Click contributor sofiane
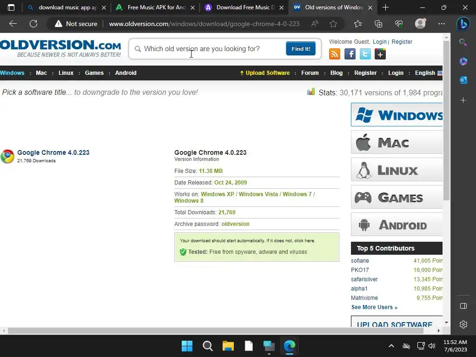Image resolution: width=476 pixels, height=357 pixels. pos(360,261)
